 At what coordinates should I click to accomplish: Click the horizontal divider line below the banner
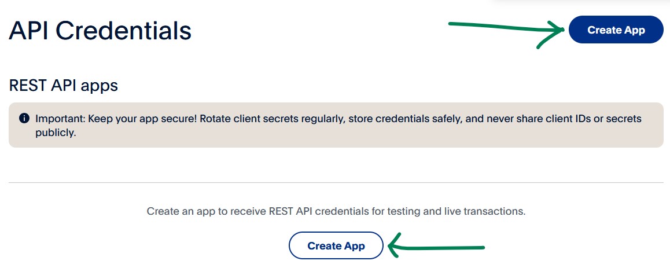(336, 182)
